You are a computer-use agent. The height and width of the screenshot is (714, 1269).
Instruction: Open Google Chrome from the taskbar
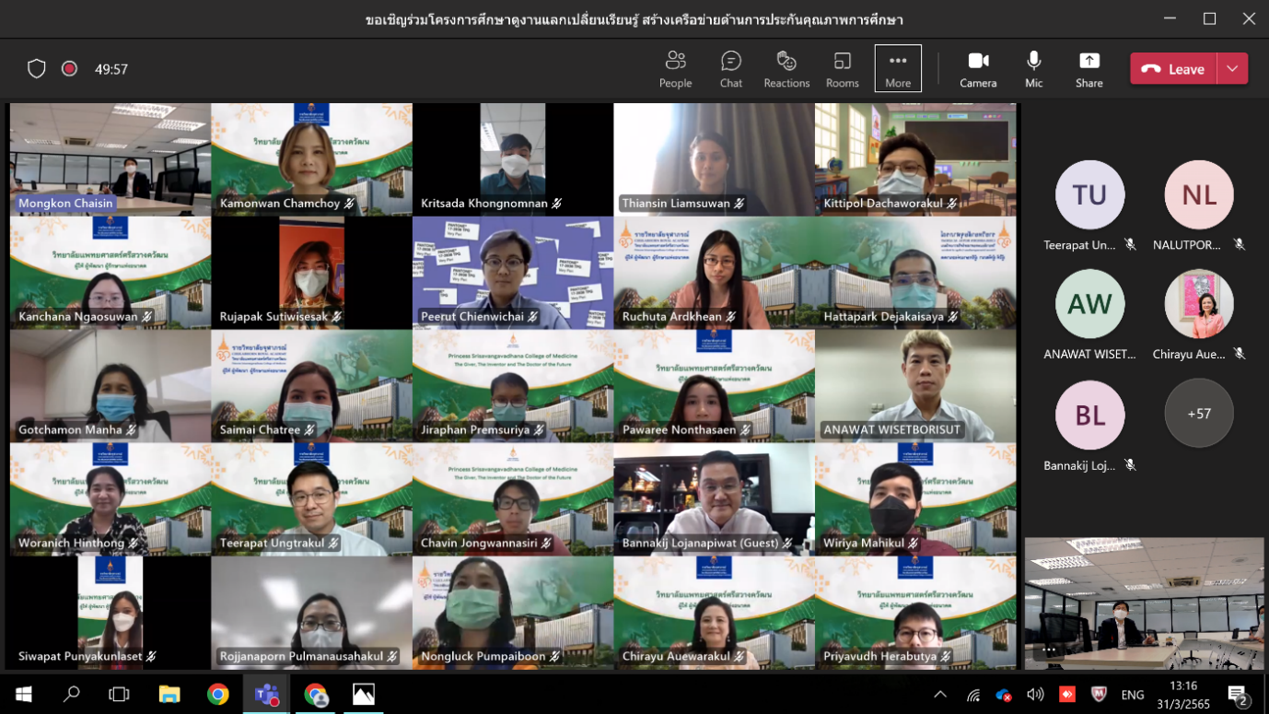(217, 694)
